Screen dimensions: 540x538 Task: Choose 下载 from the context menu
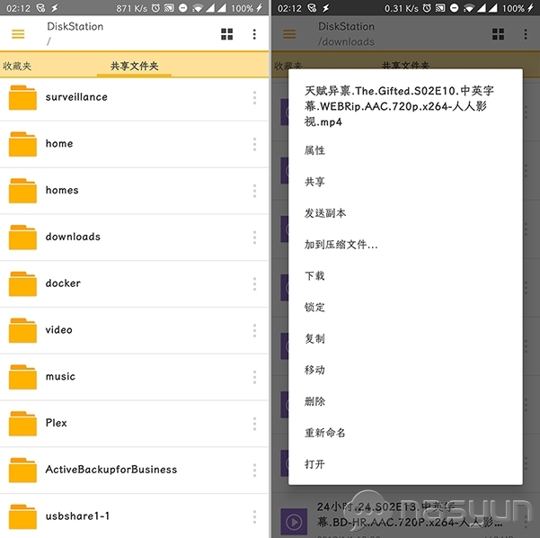point(314,276)
